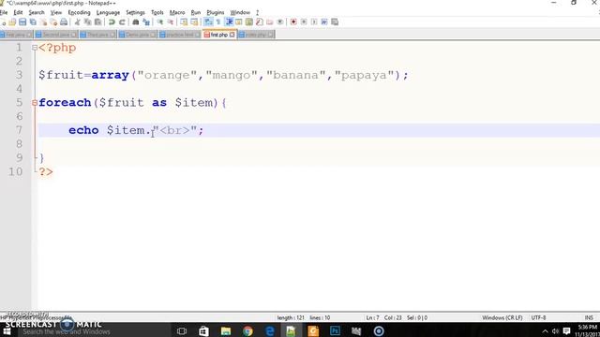The width and height of the screenshot is (600, 337).
Task: Open Photoshop from the taskbar
Action: tap(335, 330)
